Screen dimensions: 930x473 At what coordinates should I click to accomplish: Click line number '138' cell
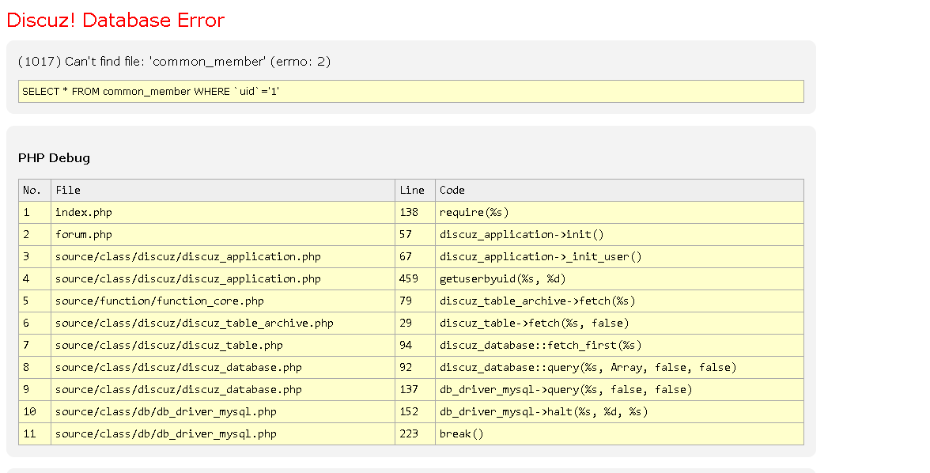(x=415, y=213)
